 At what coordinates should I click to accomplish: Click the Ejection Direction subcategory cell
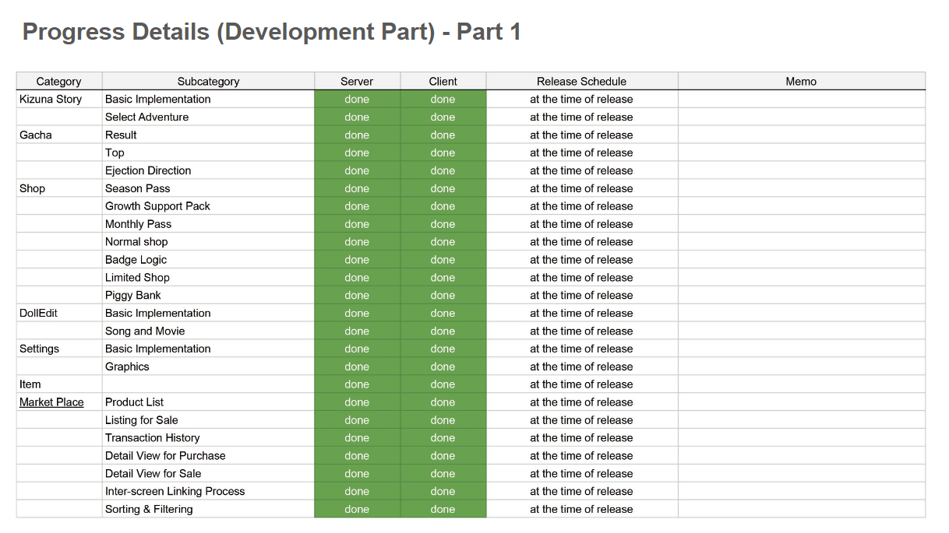point(148,170)
